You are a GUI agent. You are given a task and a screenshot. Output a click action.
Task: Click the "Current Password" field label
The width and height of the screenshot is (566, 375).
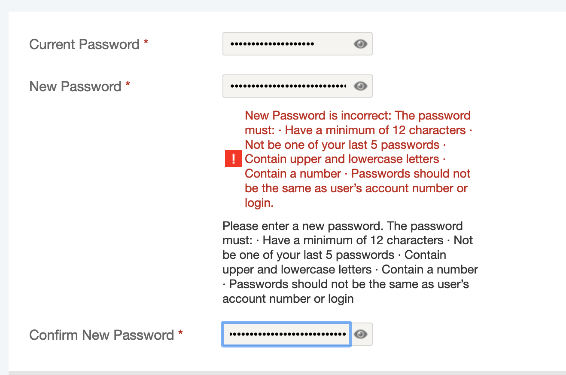[84, 44]
